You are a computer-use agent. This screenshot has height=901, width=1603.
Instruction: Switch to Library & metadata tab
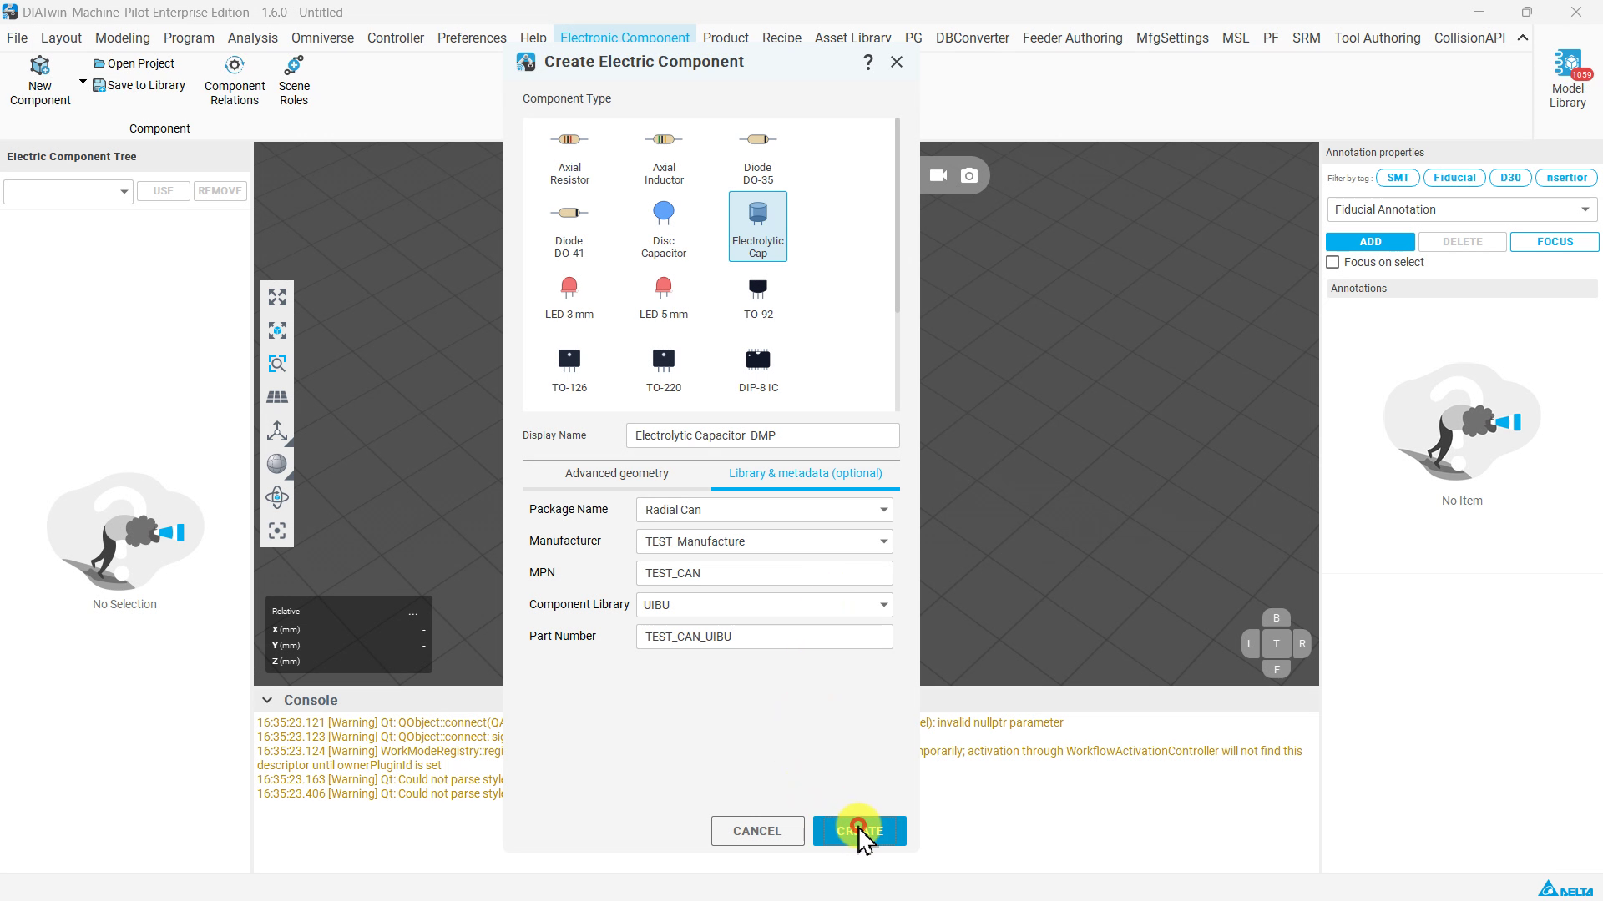(x=806, y=474)
